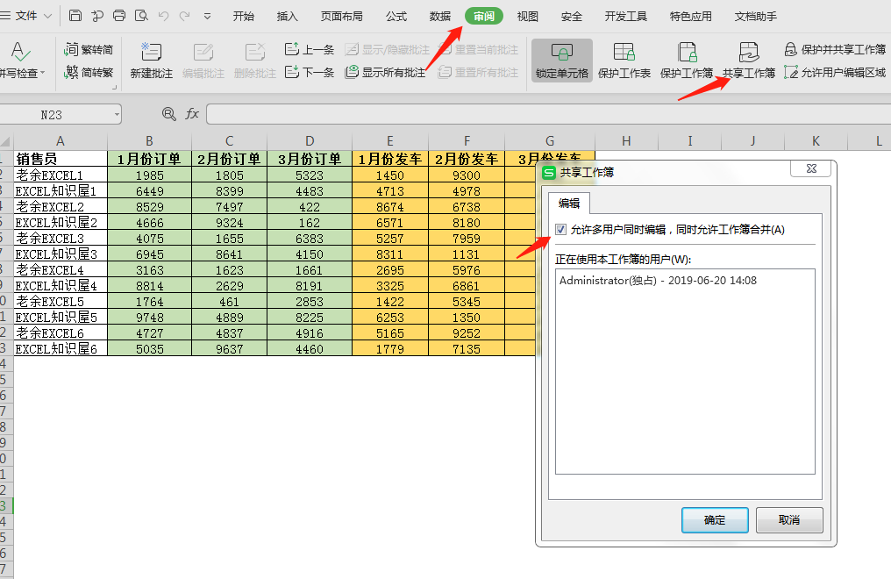
Task: Click 保护工作表 icon
Action: point(624,60)
